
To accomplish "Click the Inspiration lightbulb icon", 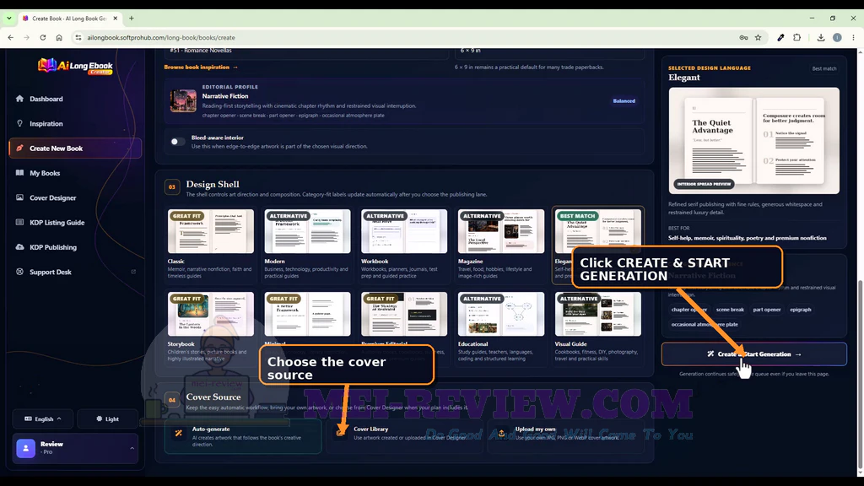I will (20, 123).
